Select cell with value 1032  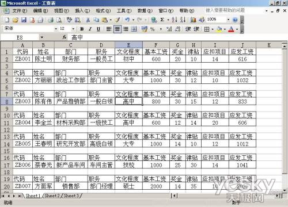pyautogui.click(x=242, y=80)
